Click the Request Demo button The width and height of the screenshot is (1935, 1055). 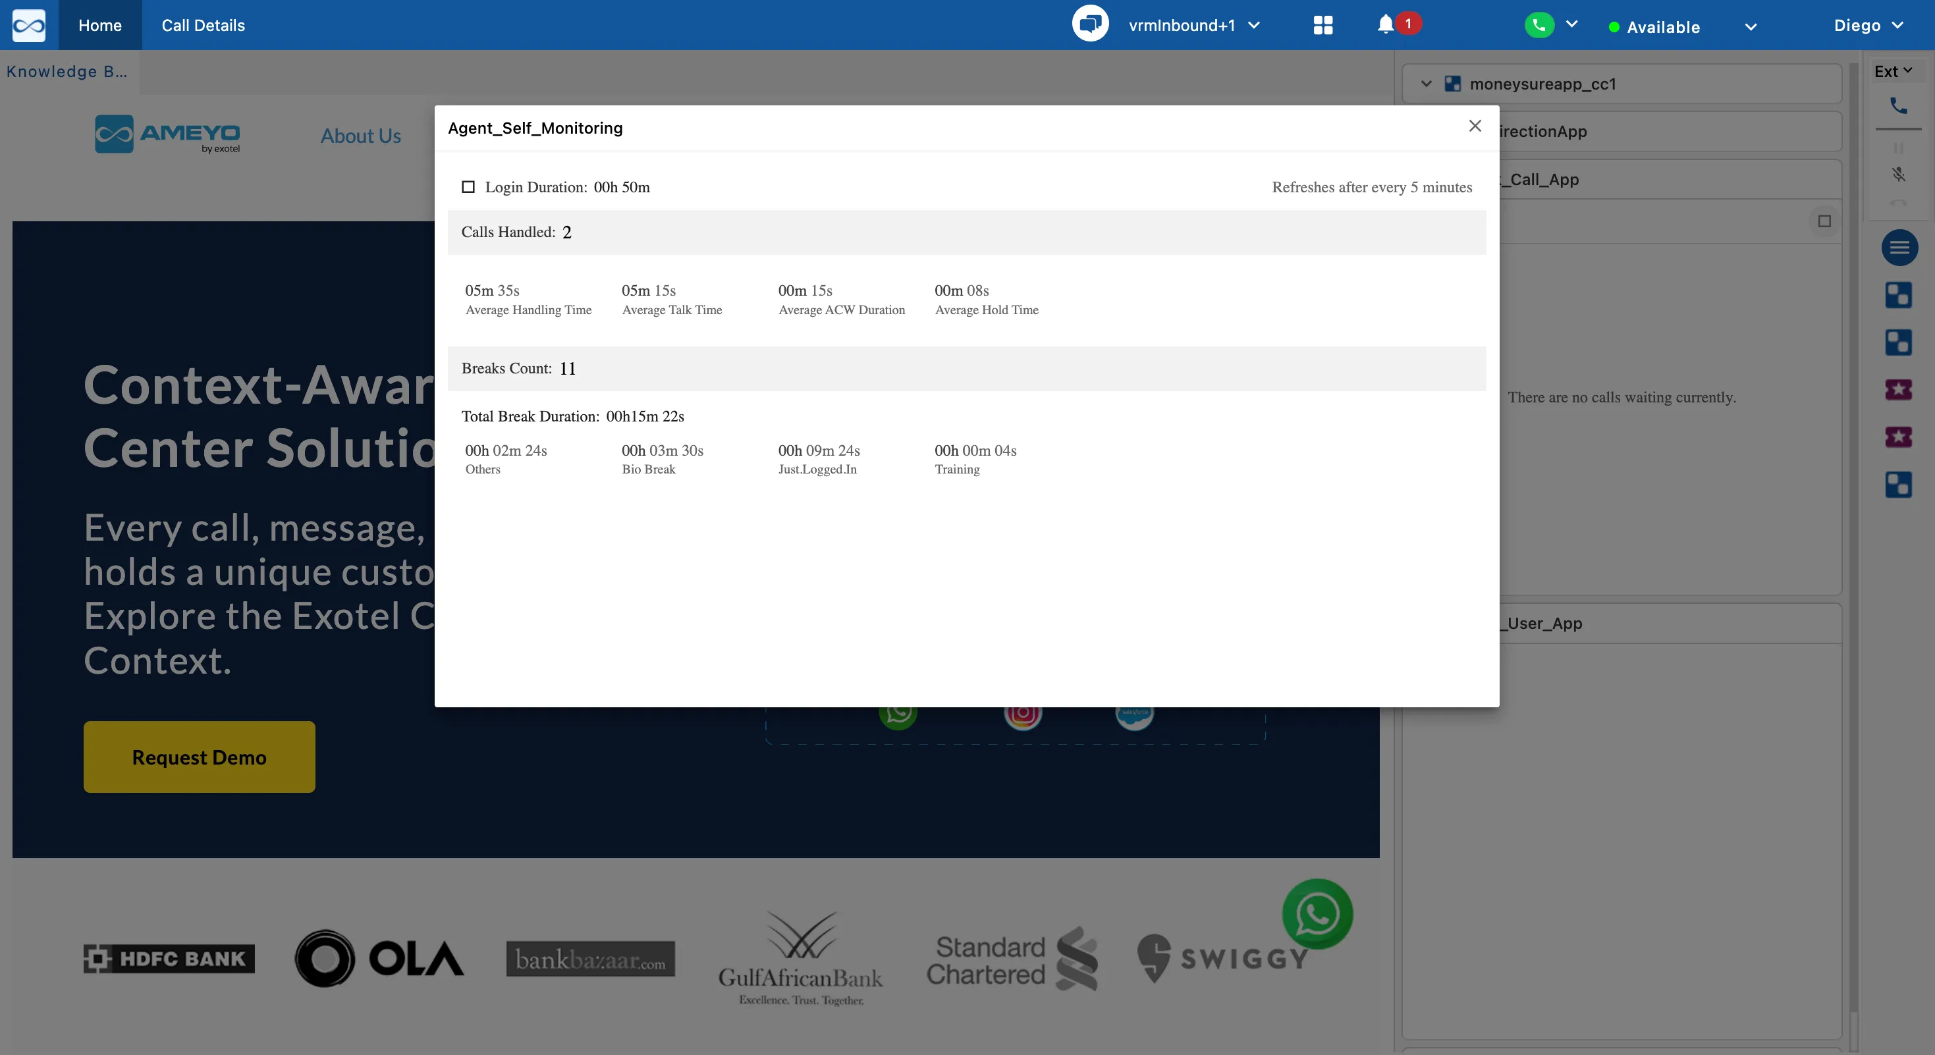coord(199,757)
